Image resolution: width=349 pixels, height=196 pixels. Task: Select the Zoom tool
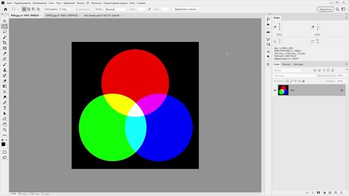click(4, 130)
